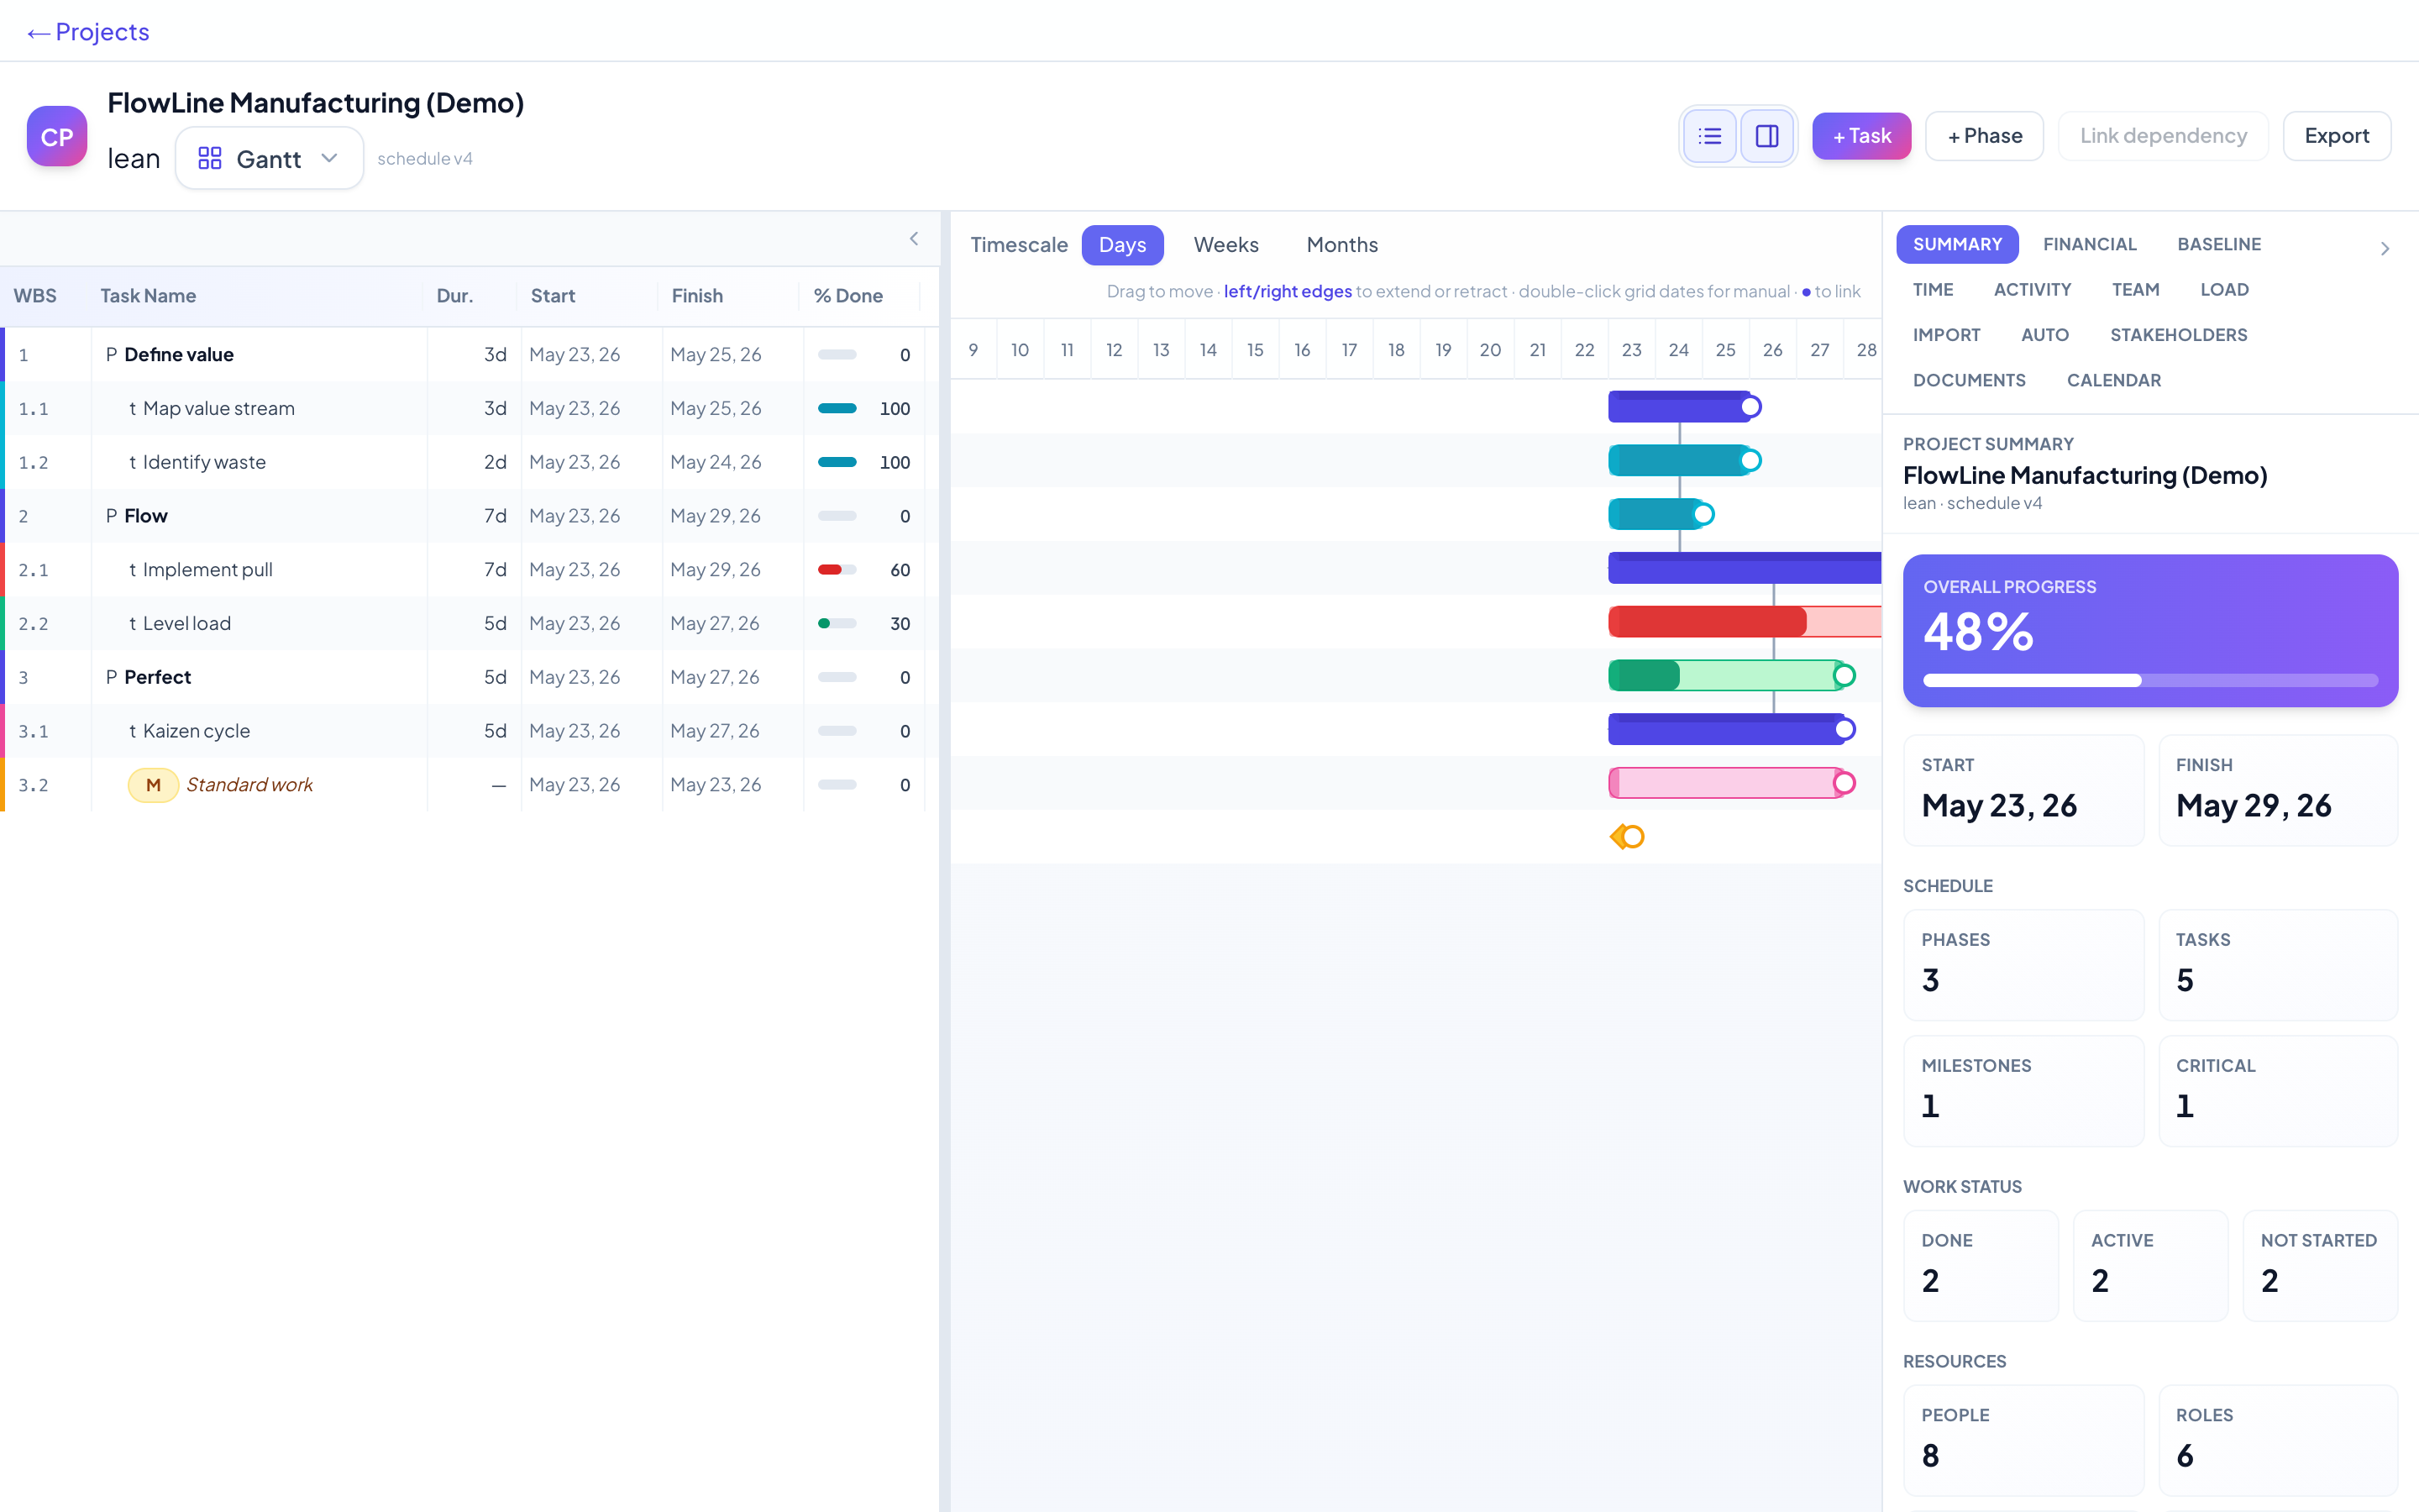Click link handle on the long teal bar
This screenshot has width=2419, height=1512.
tap(1750, 461)
